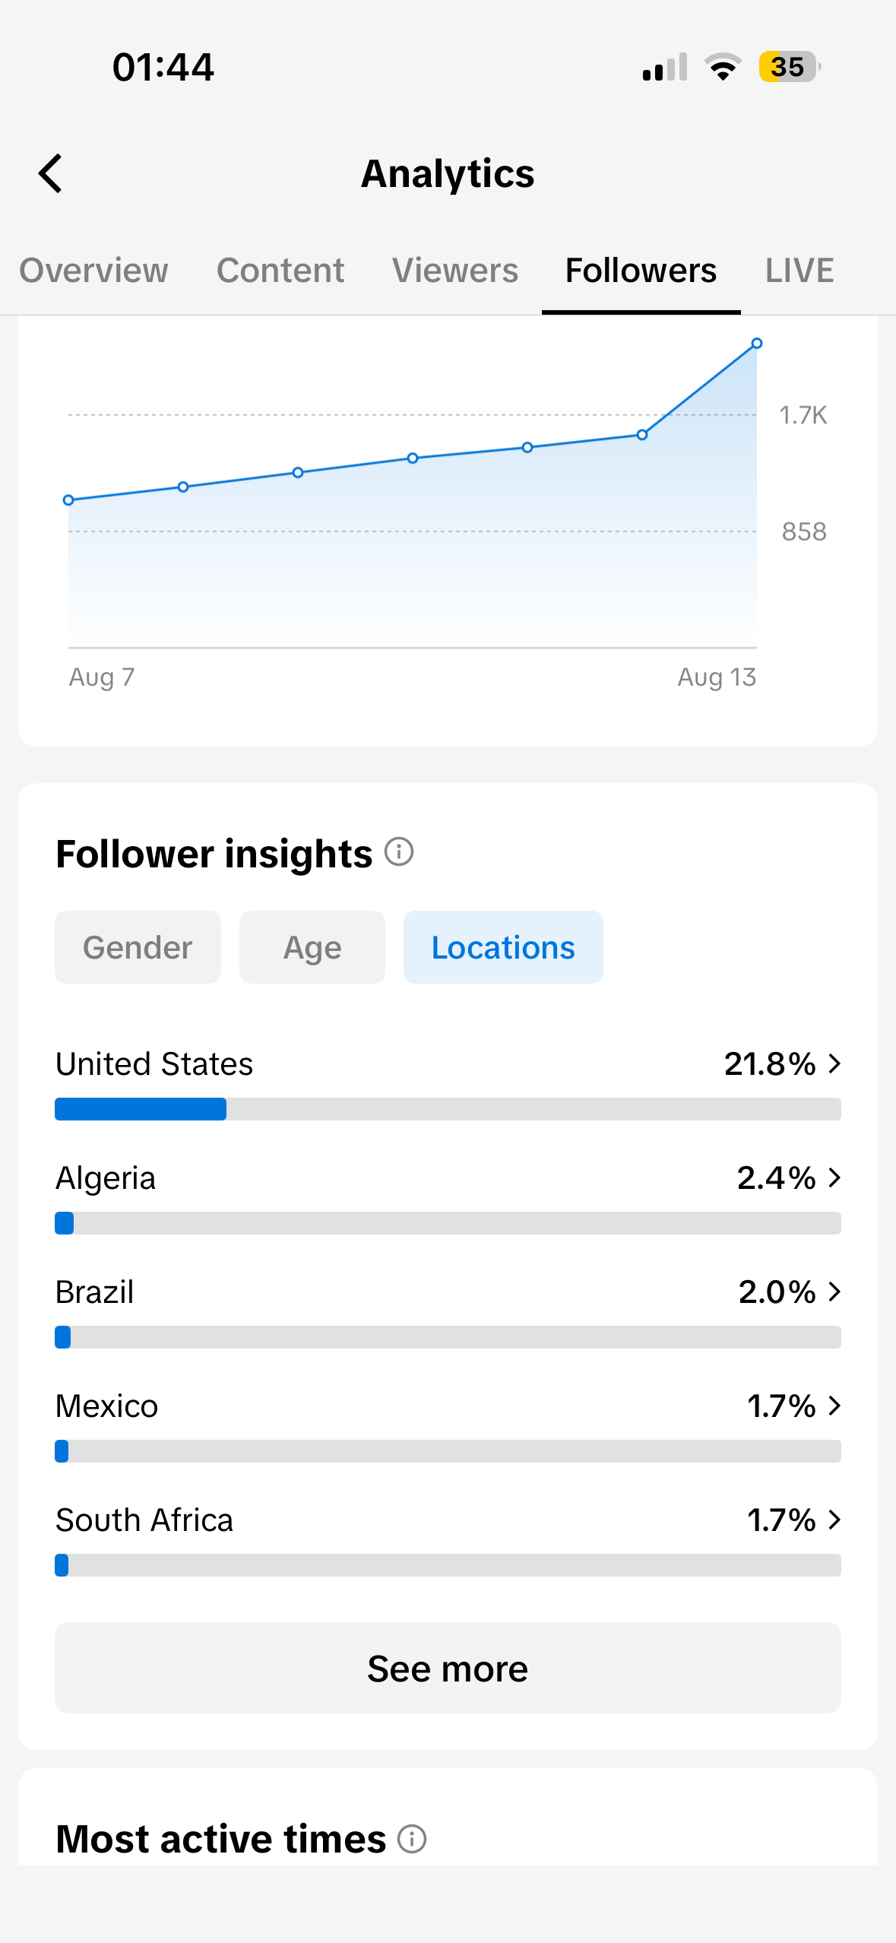Switch to the Content tab
896x1943 pixels.
pos(280,271)
